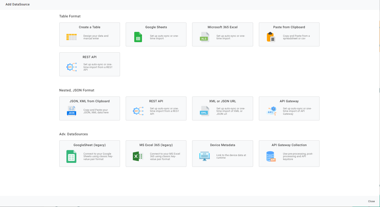Select the GoogleSheet legacy icon
The width and height of the screenshot is (380, 207).
tap(71, 156)
